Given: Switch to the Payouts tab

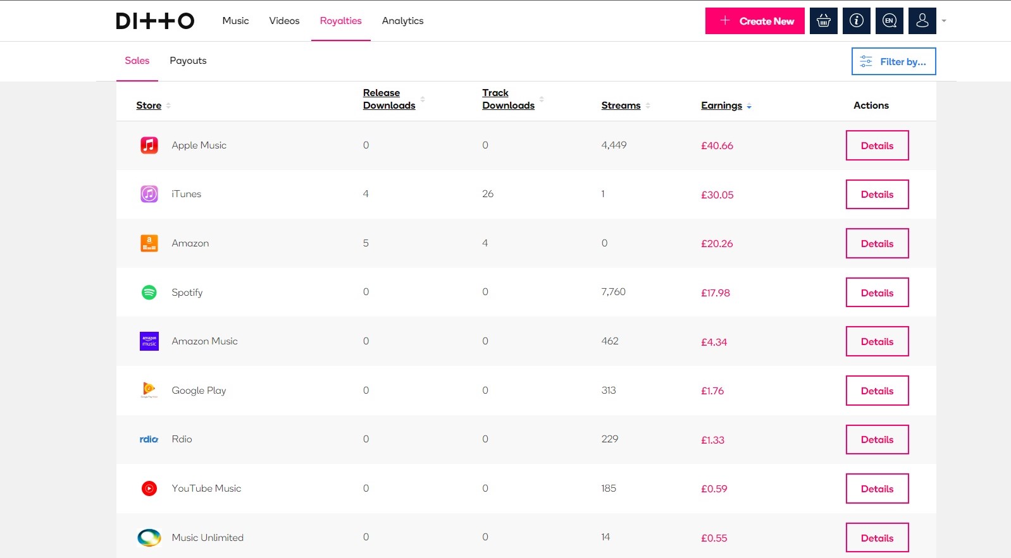Looking at the screenshot, I should [x=188, y=61].
